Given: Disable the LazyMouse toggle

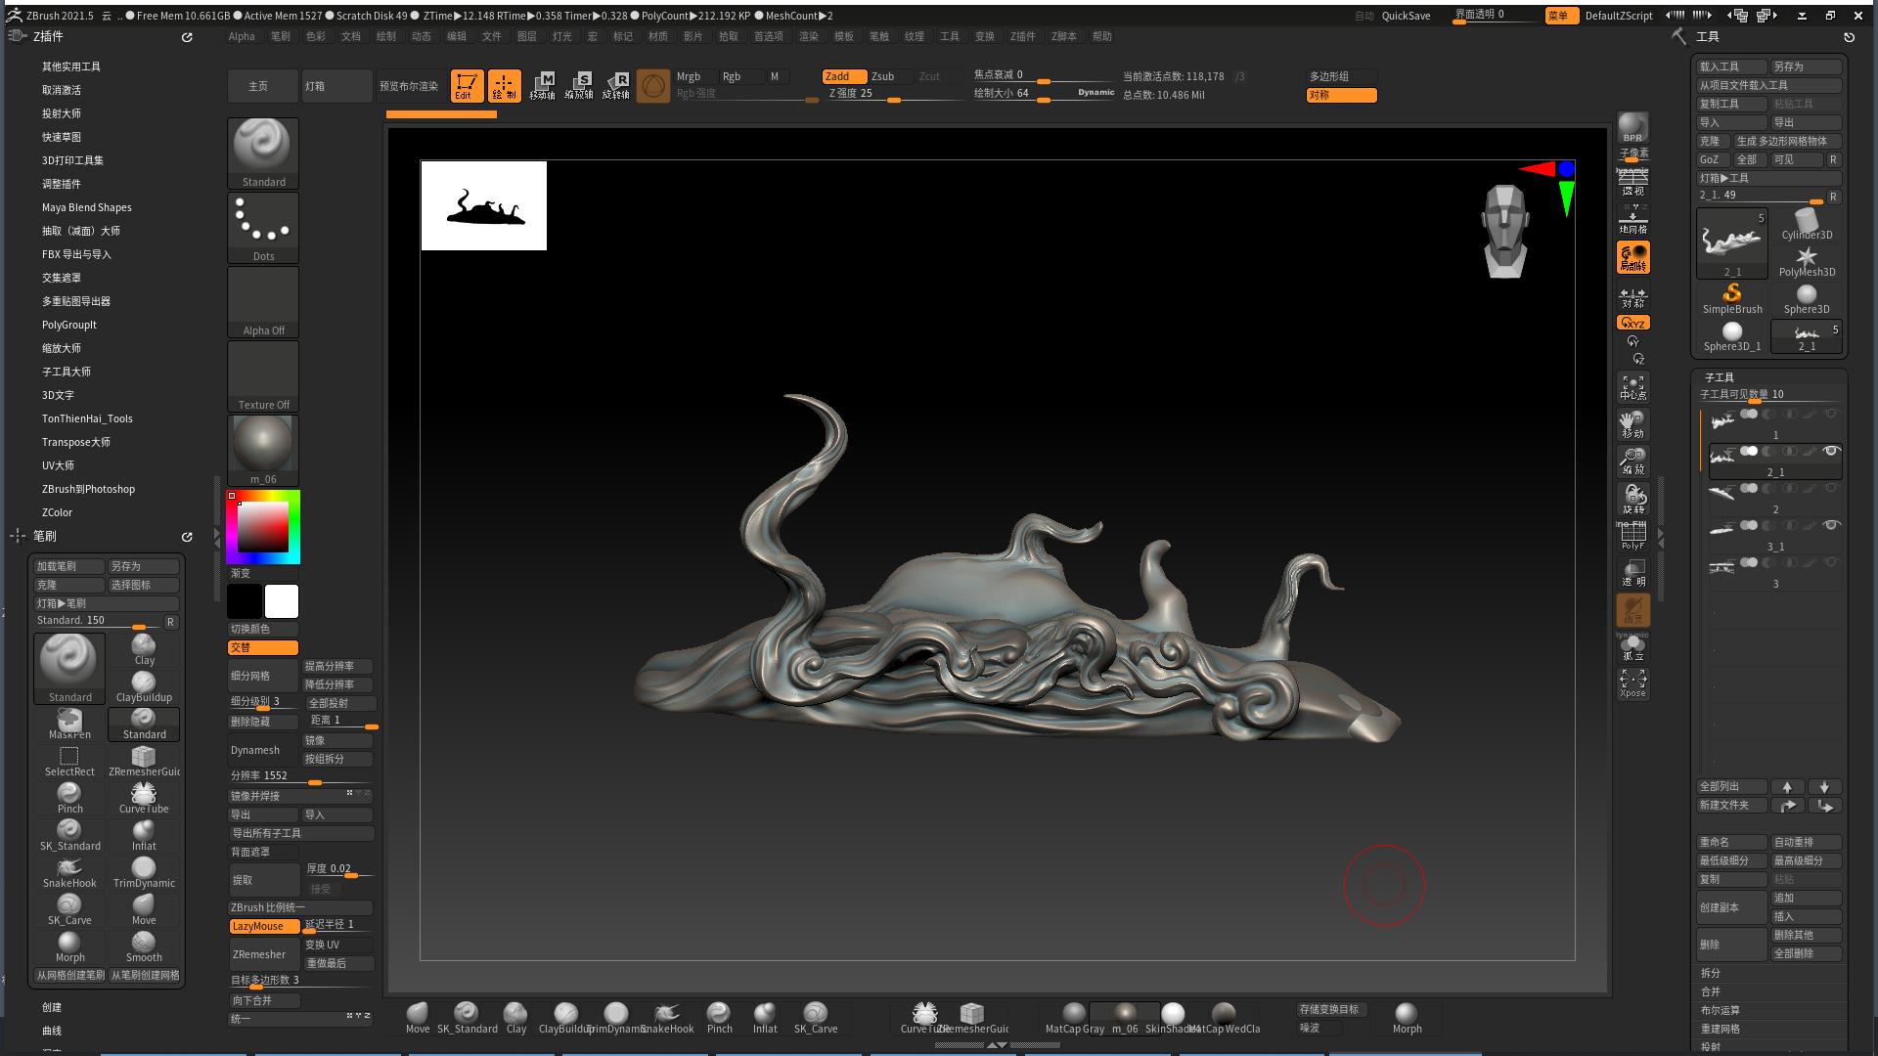Looking at the screenshot, I should (x=263, y=926).
